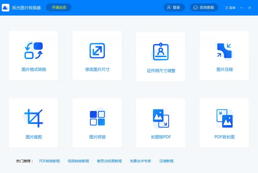Open 咨询客服 customer service
The width and height of the screenshot is (258, 173).
[x=204, y=7]
